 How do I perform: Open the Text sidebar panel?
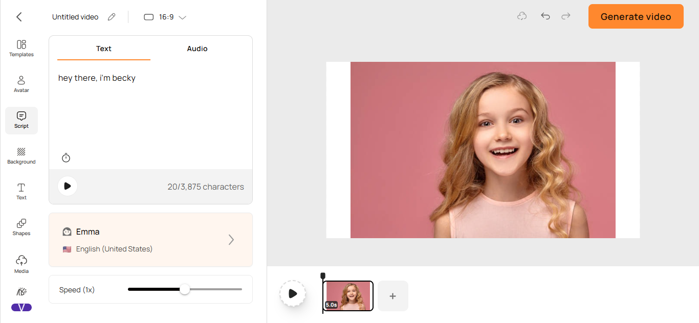click(21, 192)
